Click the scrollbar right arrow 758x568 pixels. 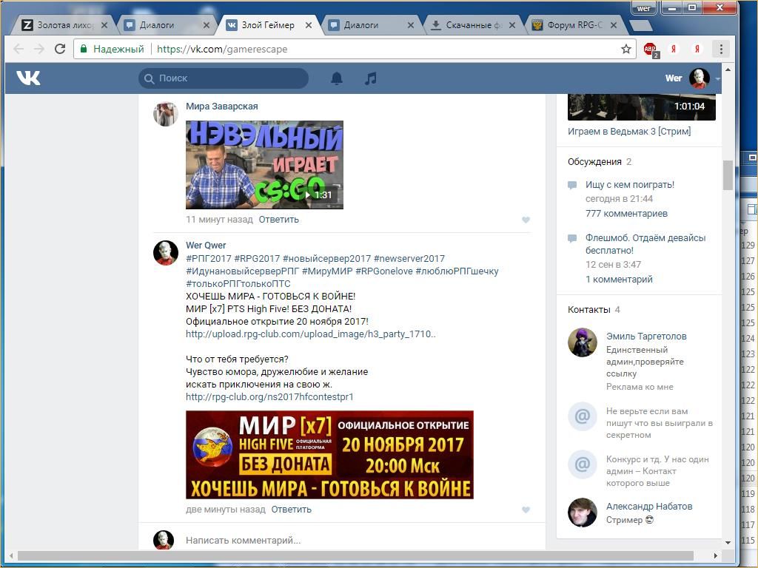point(716,555)
